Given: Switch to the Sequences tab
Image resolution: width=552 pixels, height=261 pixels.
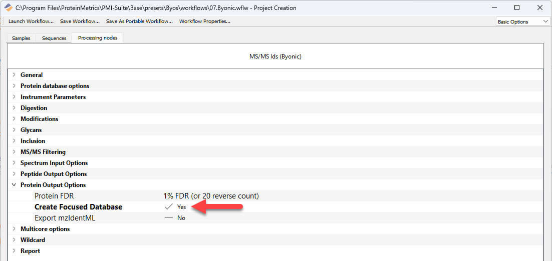Looking at the screenshot, I should [54, 38].
